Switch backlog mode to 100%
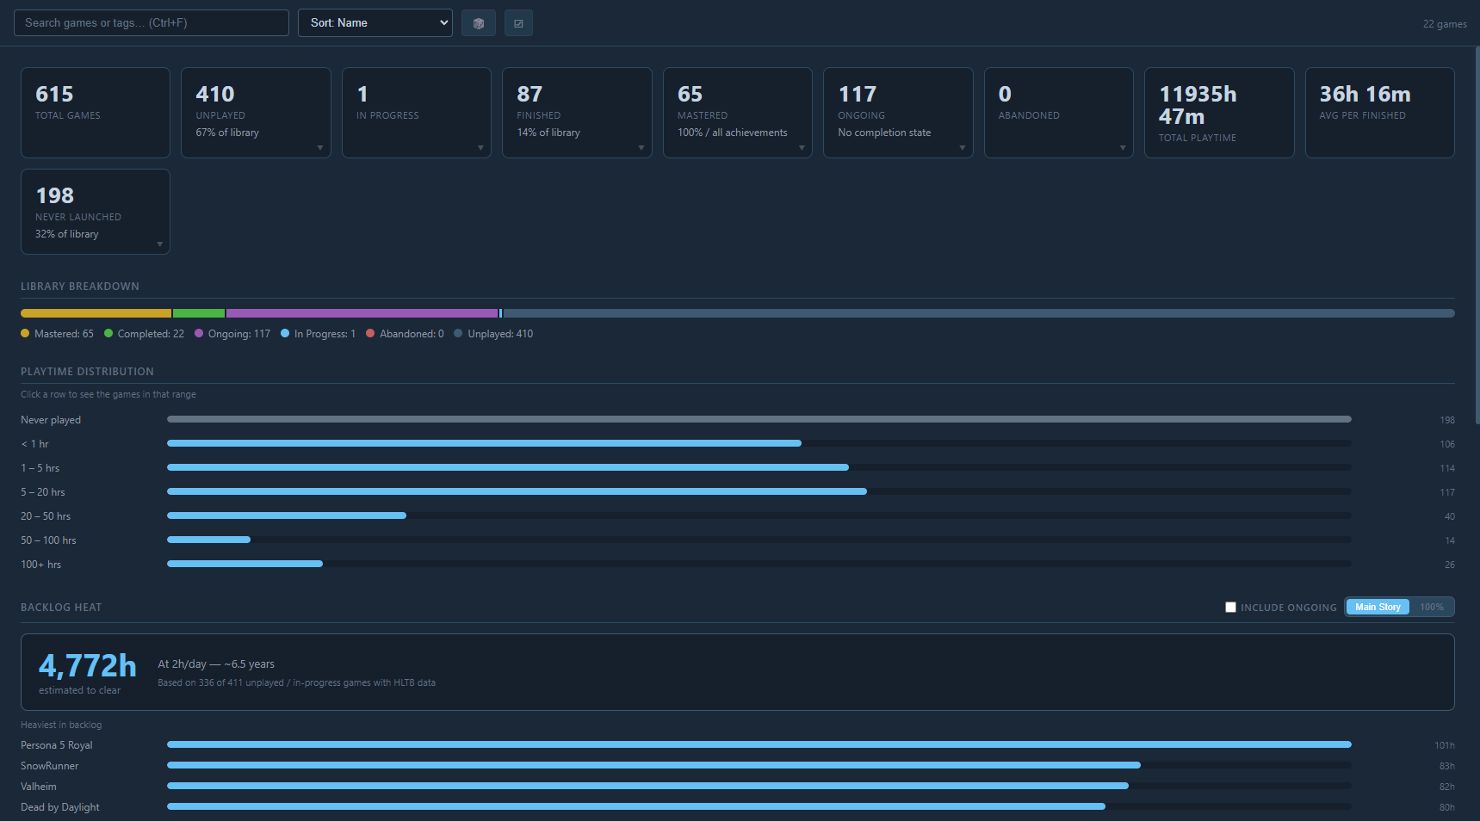The width and height of the screenshot is (1480, 821). pyautogui.click(x=1432, y=608)
